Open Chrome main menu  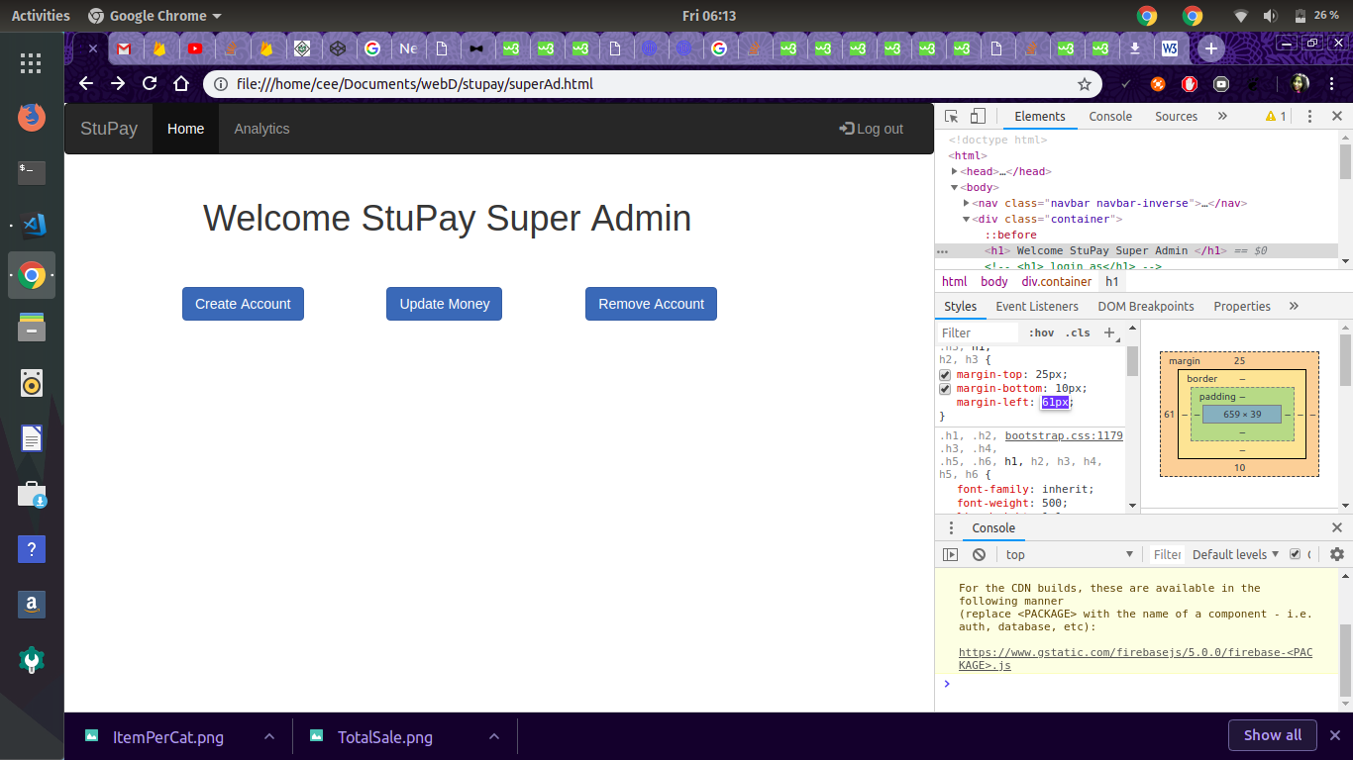[x=1333, y=84]
